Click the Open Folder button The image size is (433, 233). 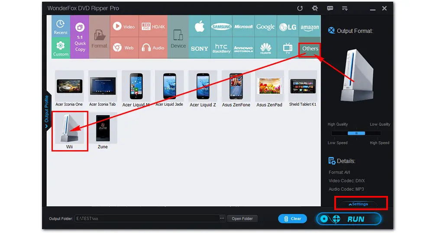[x=242, y=219]
